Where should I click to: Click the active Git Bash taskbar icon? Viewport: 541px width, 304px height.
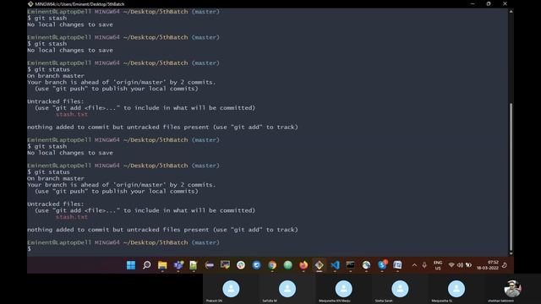(x=320, y=265)
